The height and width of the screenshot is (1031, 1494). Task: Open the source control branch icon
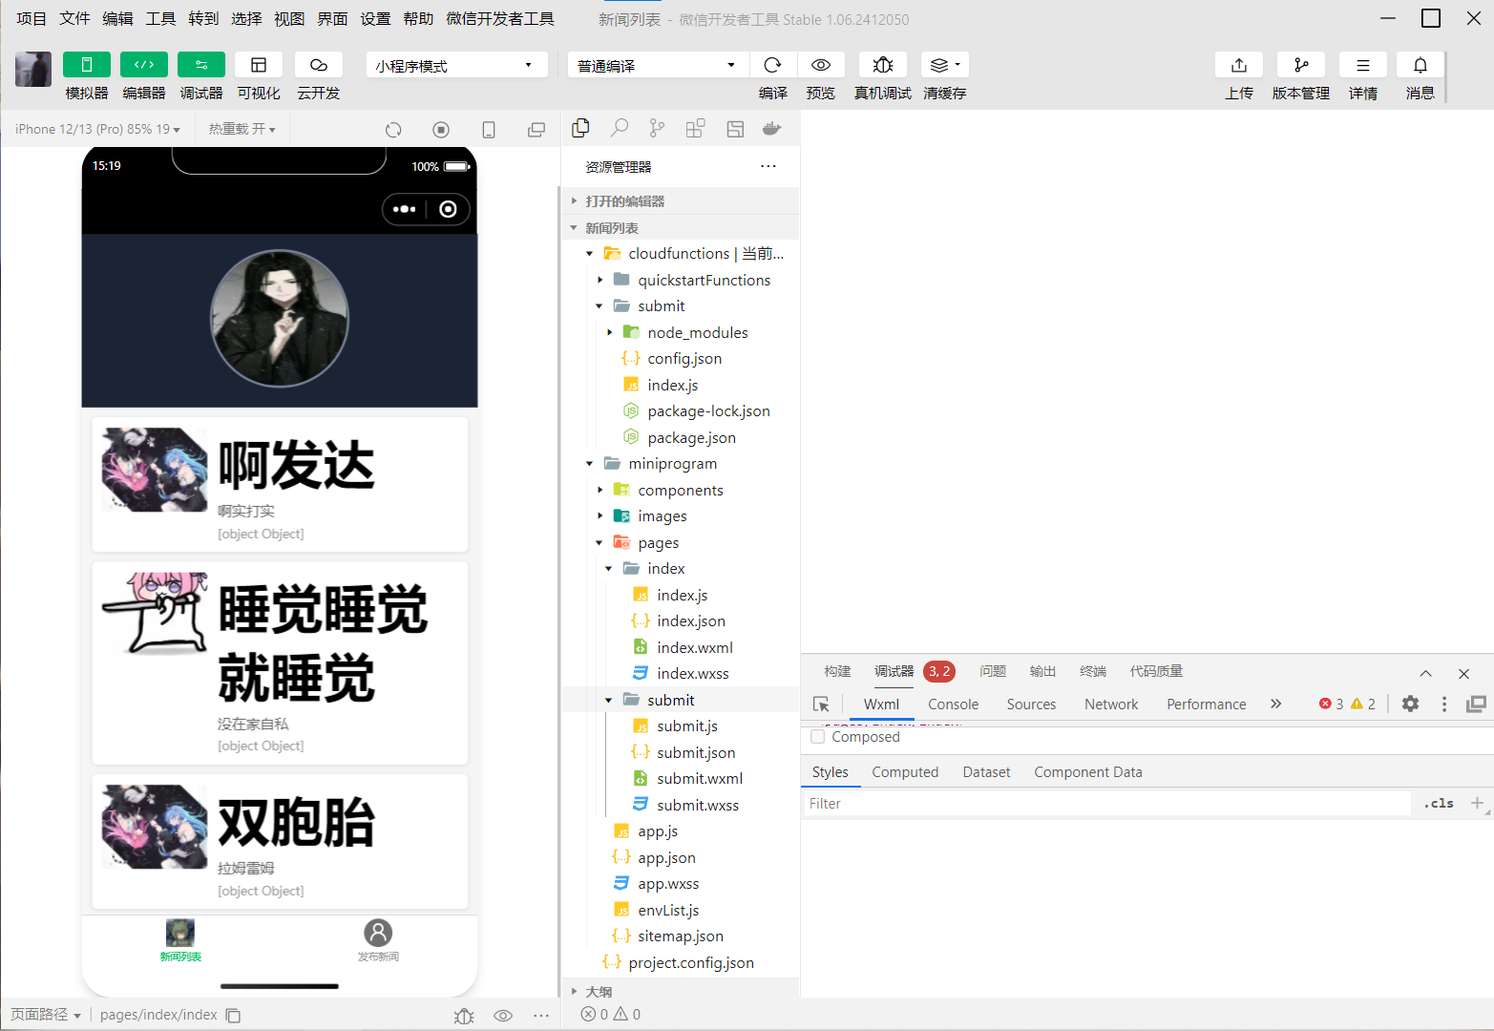[657, 128]
